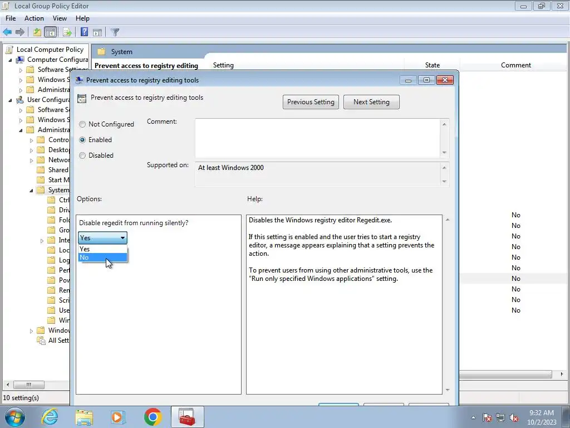Open the File menu
570x428 pixels.
pos(11,18)
